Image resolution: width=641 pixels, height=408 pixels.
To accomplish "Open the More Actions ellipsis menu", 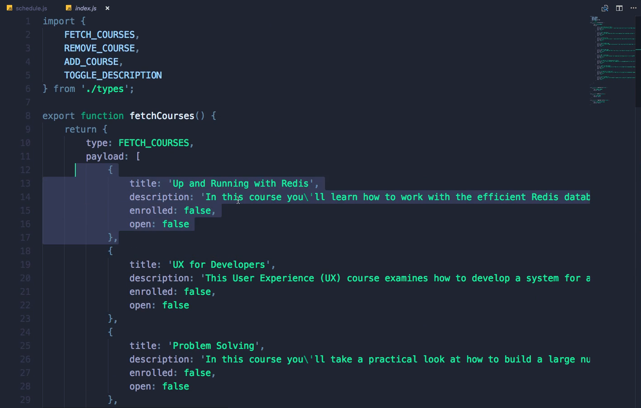I will 633,8.
